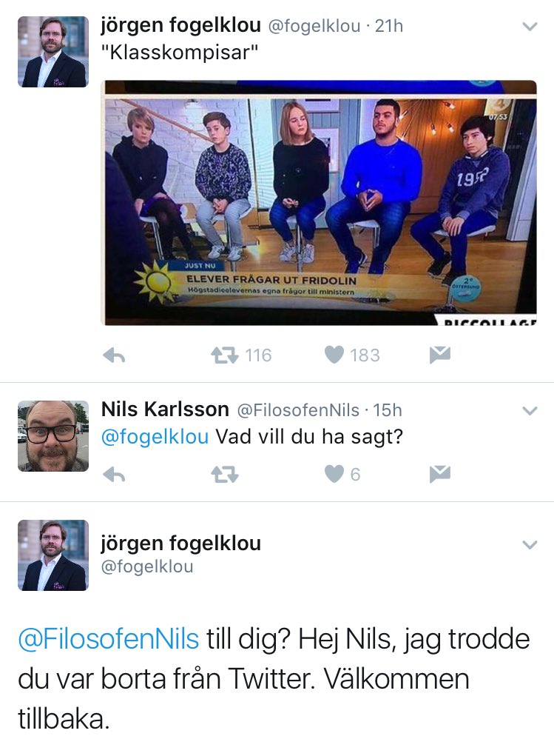Open the @FilosofenNils mention in bottom tweet
The image size is (554, 739).
coord(109,640)
